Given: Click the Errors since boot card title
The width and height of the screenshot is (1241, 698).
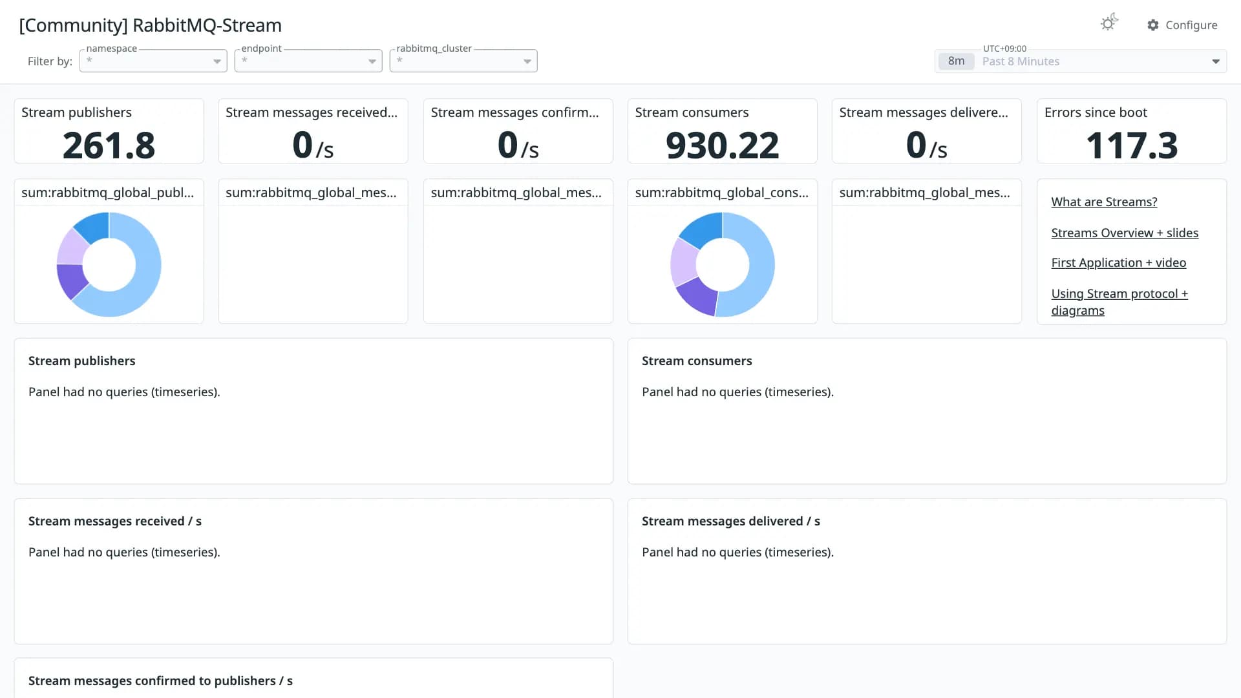Looking at the screenshot, I should (x=1096, y=112).
